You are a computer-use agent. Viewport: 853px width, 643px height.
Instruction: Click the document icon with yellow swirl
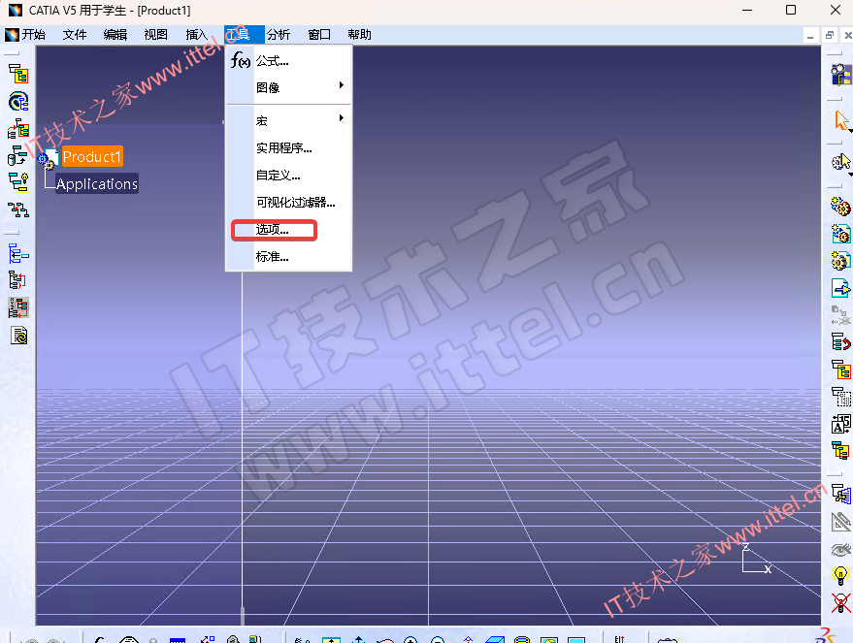pos(18,336)
